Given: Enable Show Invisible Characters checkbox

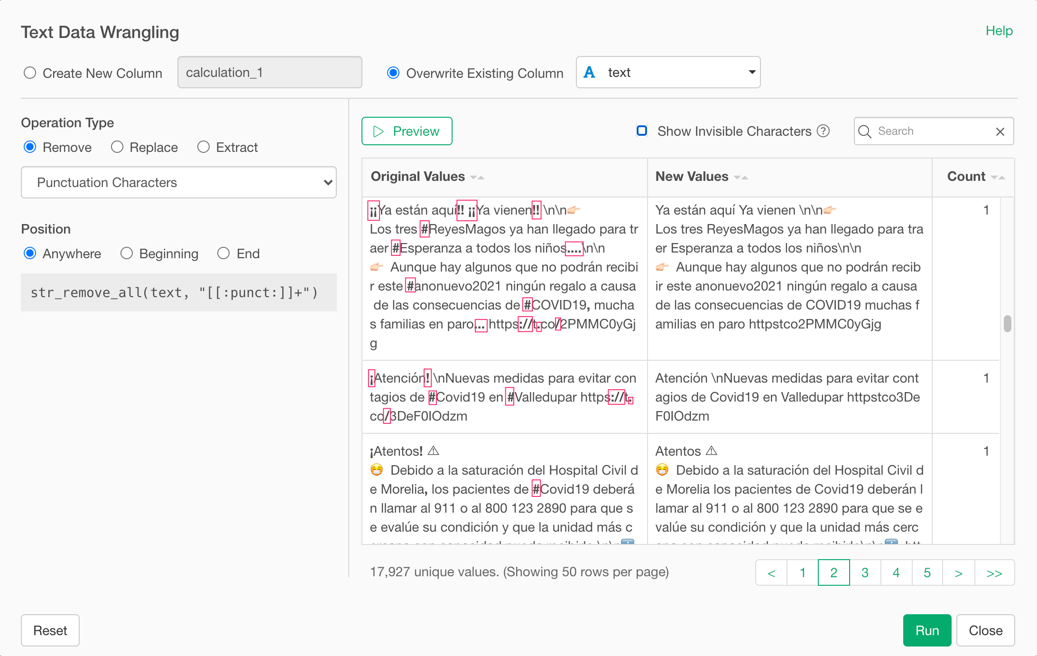Looking at the screenshot, I should coord(642,131).
